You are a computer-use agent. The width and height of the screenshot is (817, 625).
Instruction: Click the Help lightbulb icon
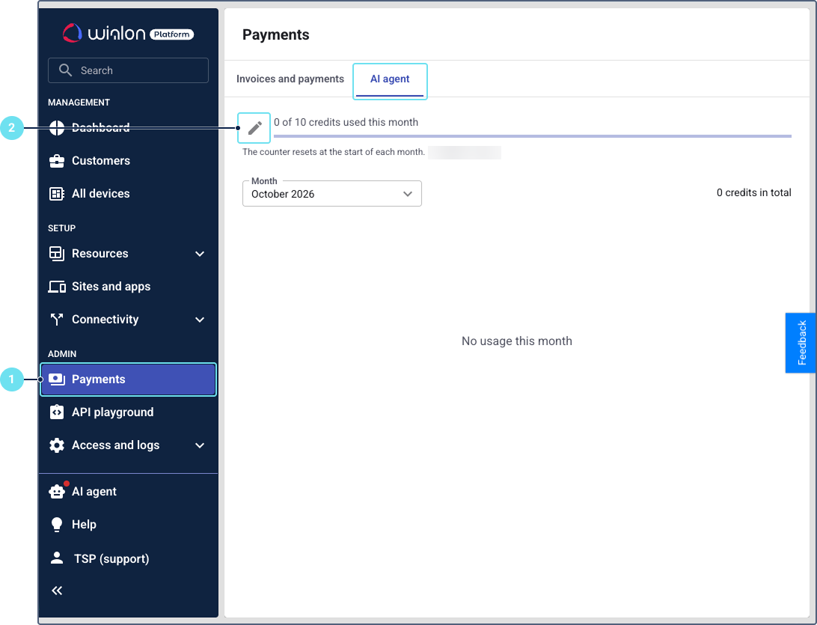click(56, 525)
